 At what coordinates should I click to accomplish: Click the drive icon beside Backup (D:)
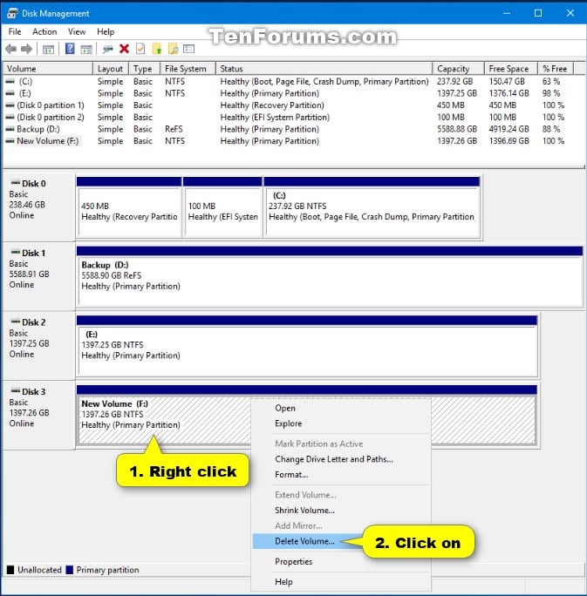(10, 129)
